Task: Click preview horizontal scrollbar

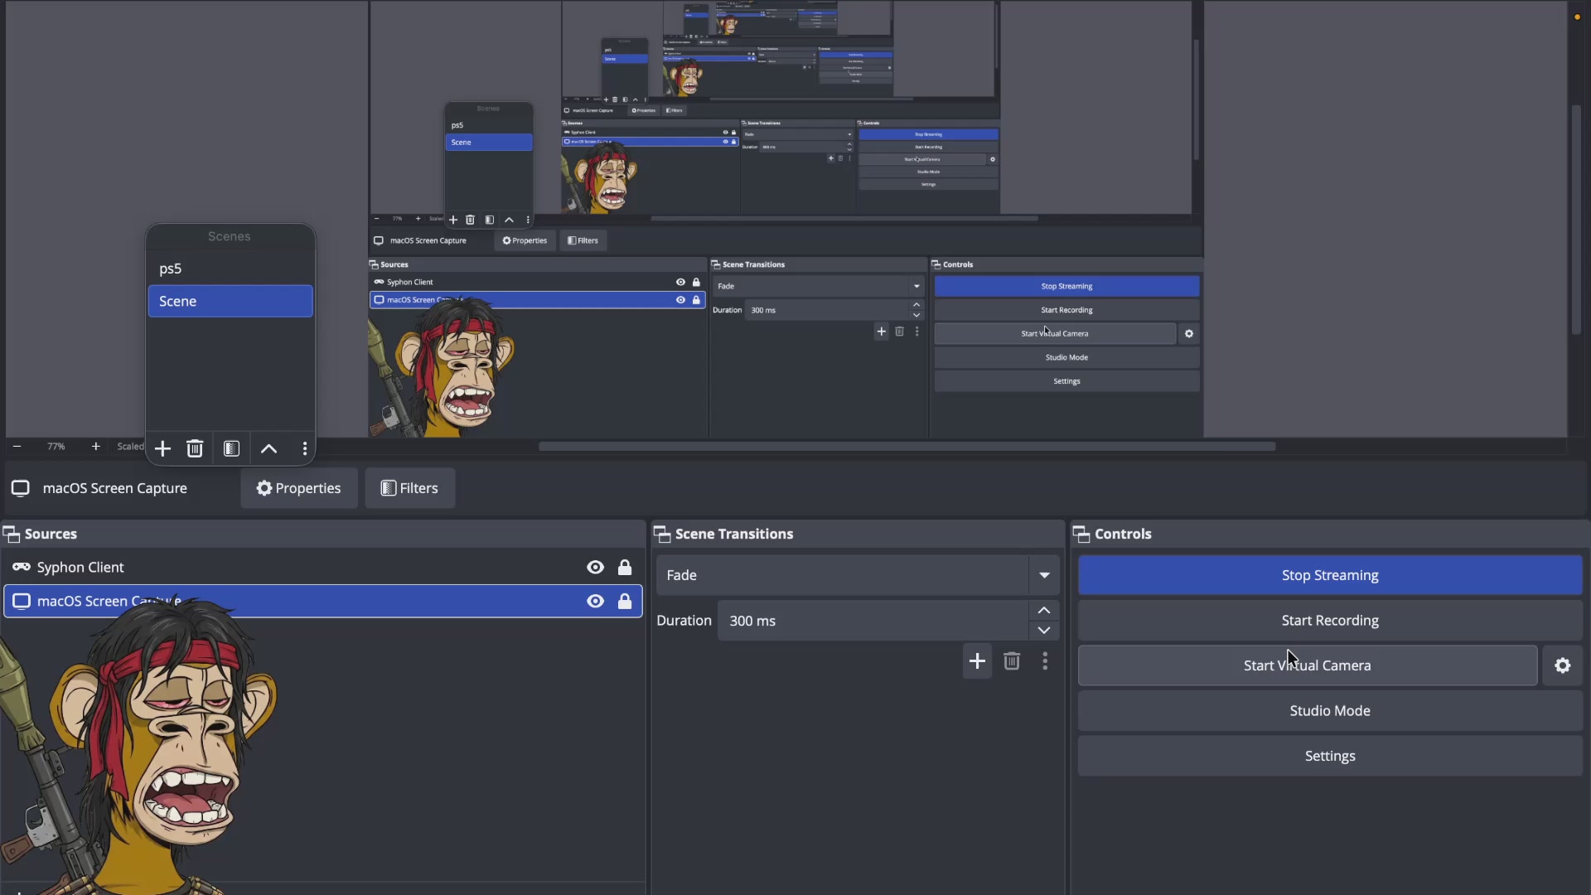Action: coord(907,446)
